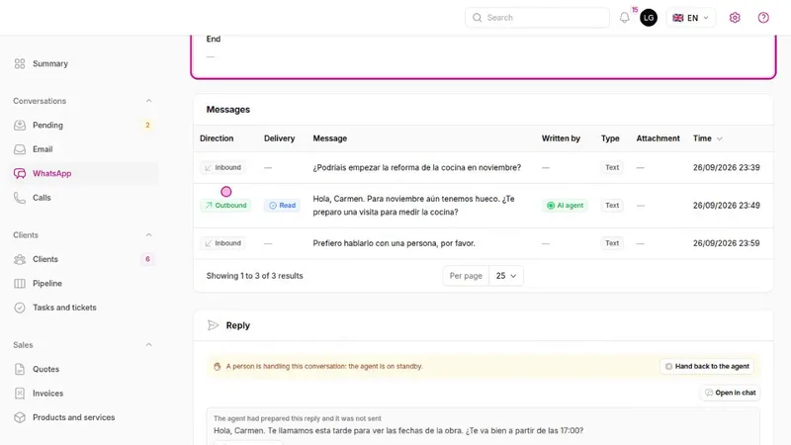This screenshot has width=791, height=445.
Task: Open the help question mark icon
Action: (763, 18)
